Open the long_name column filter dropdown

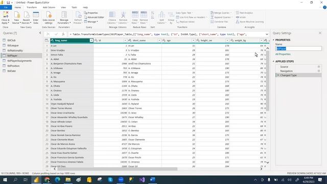point(91,40)
